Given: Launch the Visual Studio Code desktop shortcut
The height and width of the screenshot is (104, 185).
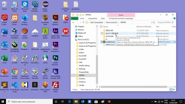Looking at the screenshot, I should pyautogui.click(x=15, y=87).
